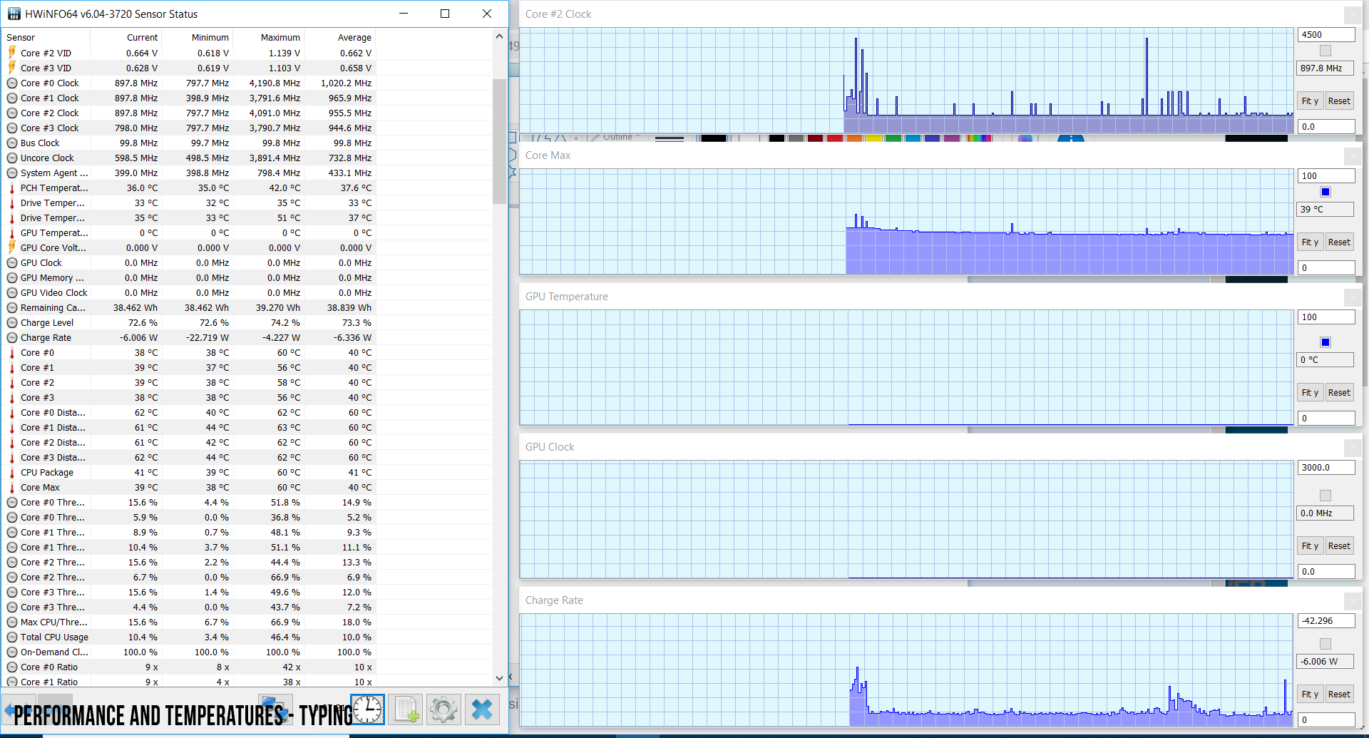1369x738 pixels.
Task: Click the blue X close sensors icon
Action: [482, 709]
